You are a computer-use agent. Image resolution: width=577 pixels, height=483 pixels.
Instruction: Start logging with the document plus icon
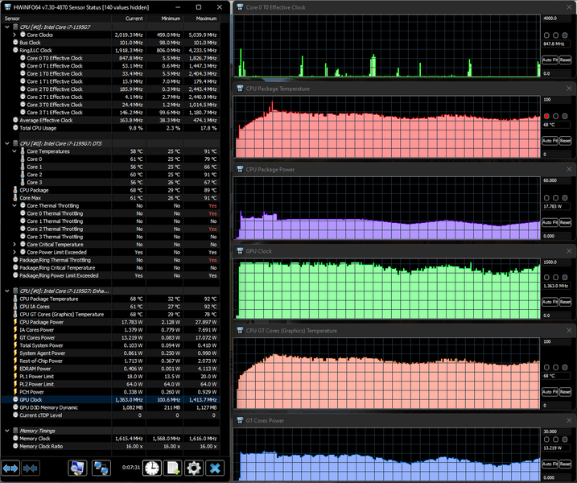172,468
